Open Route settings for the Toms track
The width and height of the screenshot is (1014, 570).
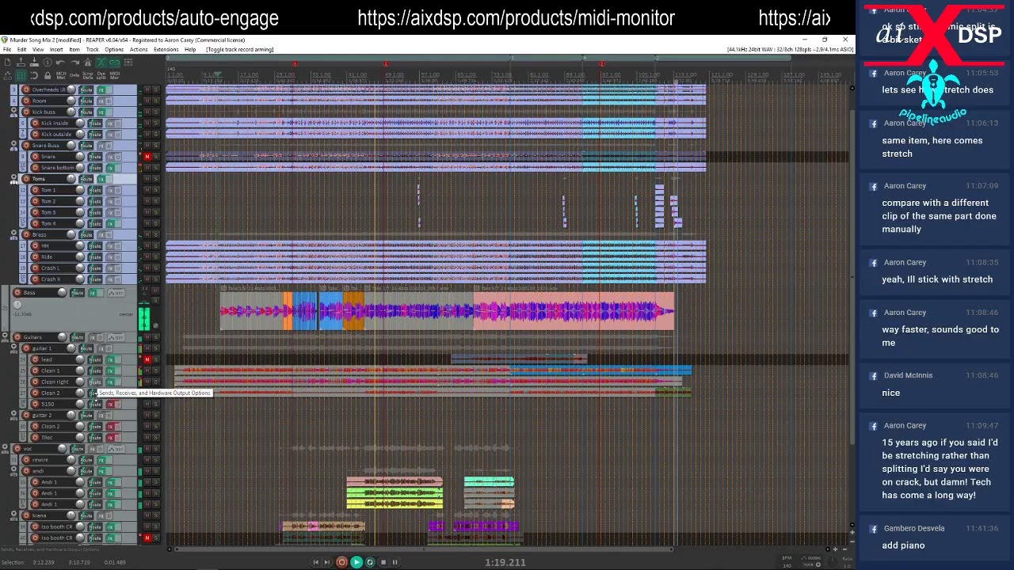[86, 179]
